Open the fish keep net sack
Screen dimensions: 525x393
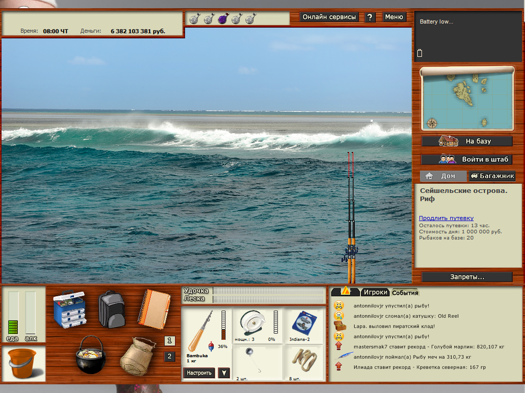138,355
